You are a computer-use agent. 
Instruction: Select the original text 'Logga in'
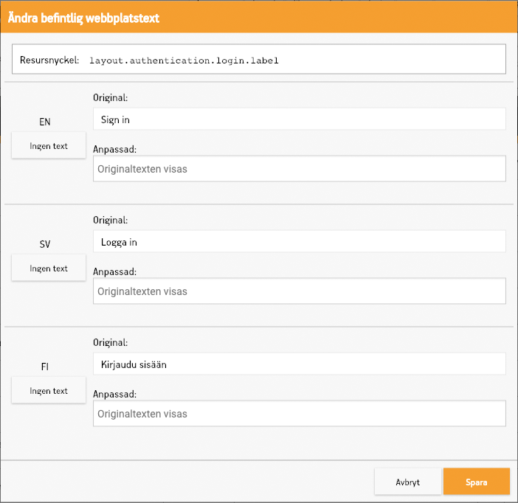119,243
